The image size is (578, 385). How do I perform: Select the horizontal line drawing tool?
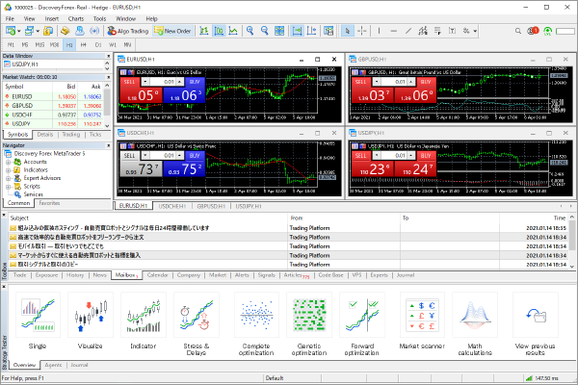394,31
